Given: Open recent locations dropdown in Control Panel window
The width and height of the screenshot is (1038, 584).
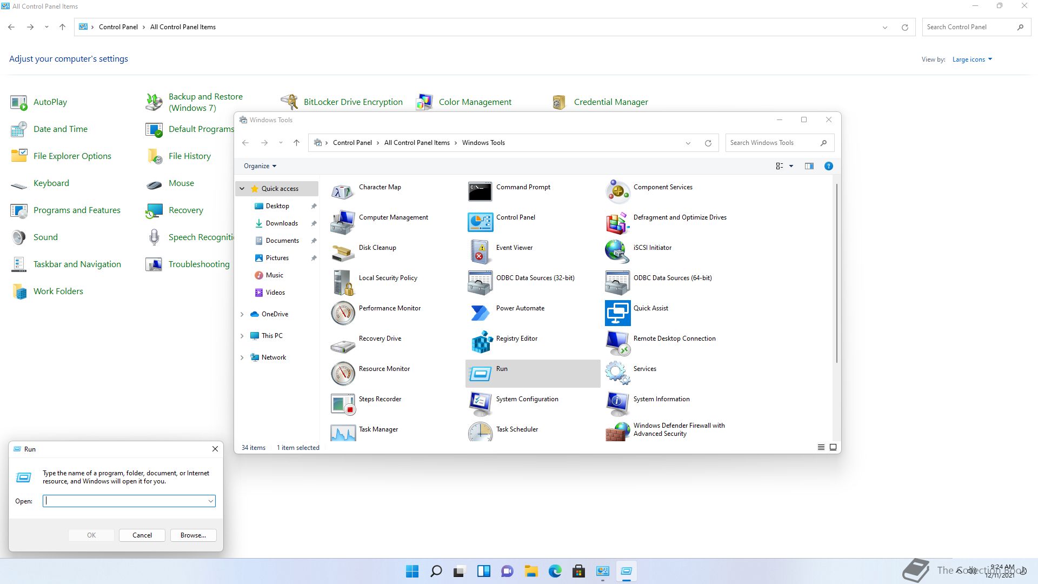Looking at the screenshot, I should click(x=46, y=27).
